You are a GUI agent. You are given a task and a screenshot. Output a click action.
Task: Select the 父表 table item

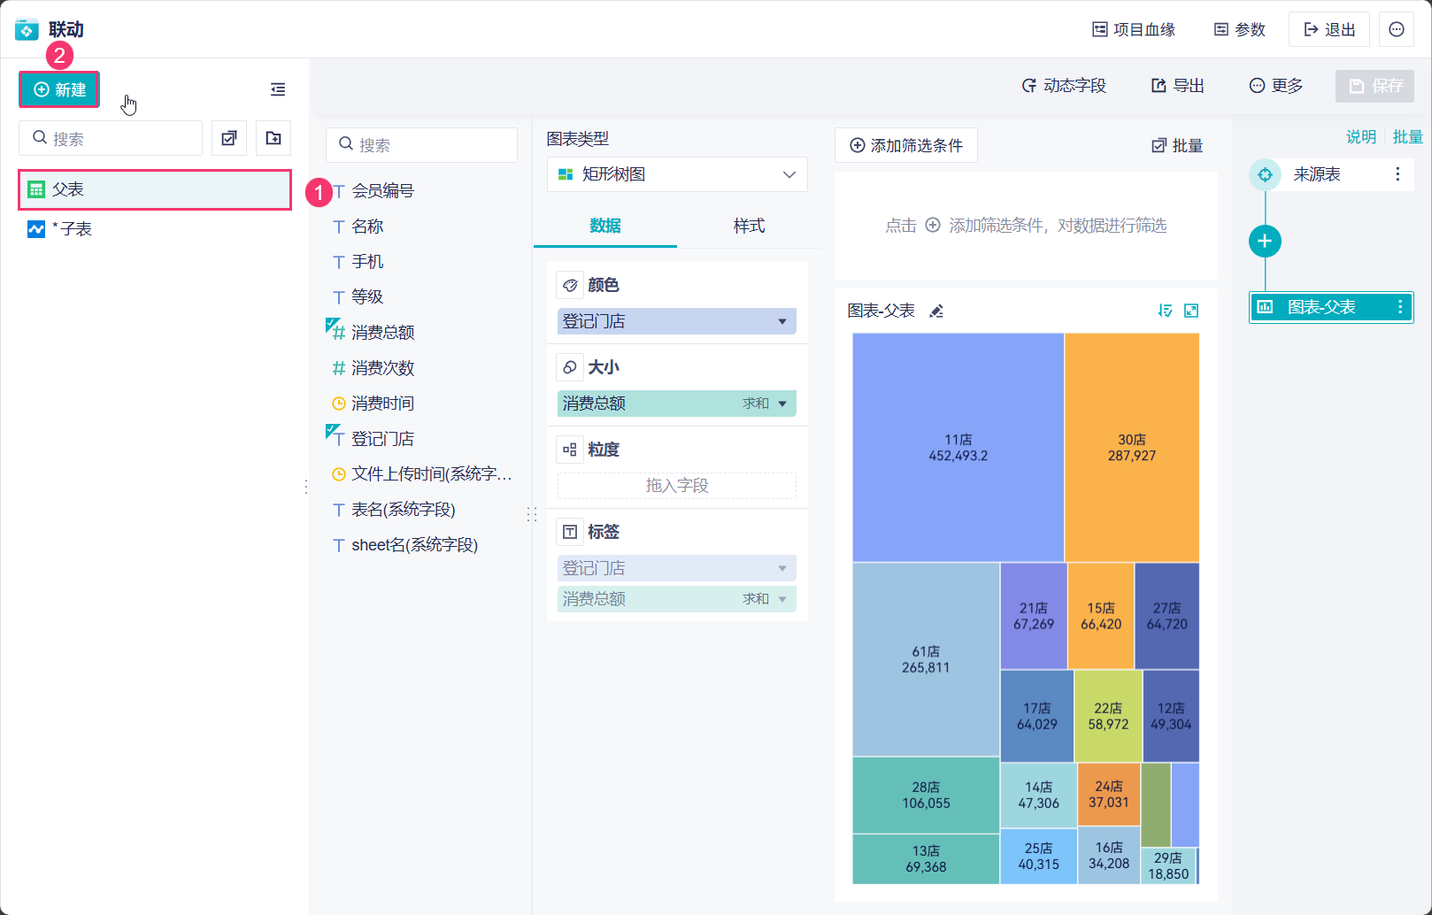point(155,189)
